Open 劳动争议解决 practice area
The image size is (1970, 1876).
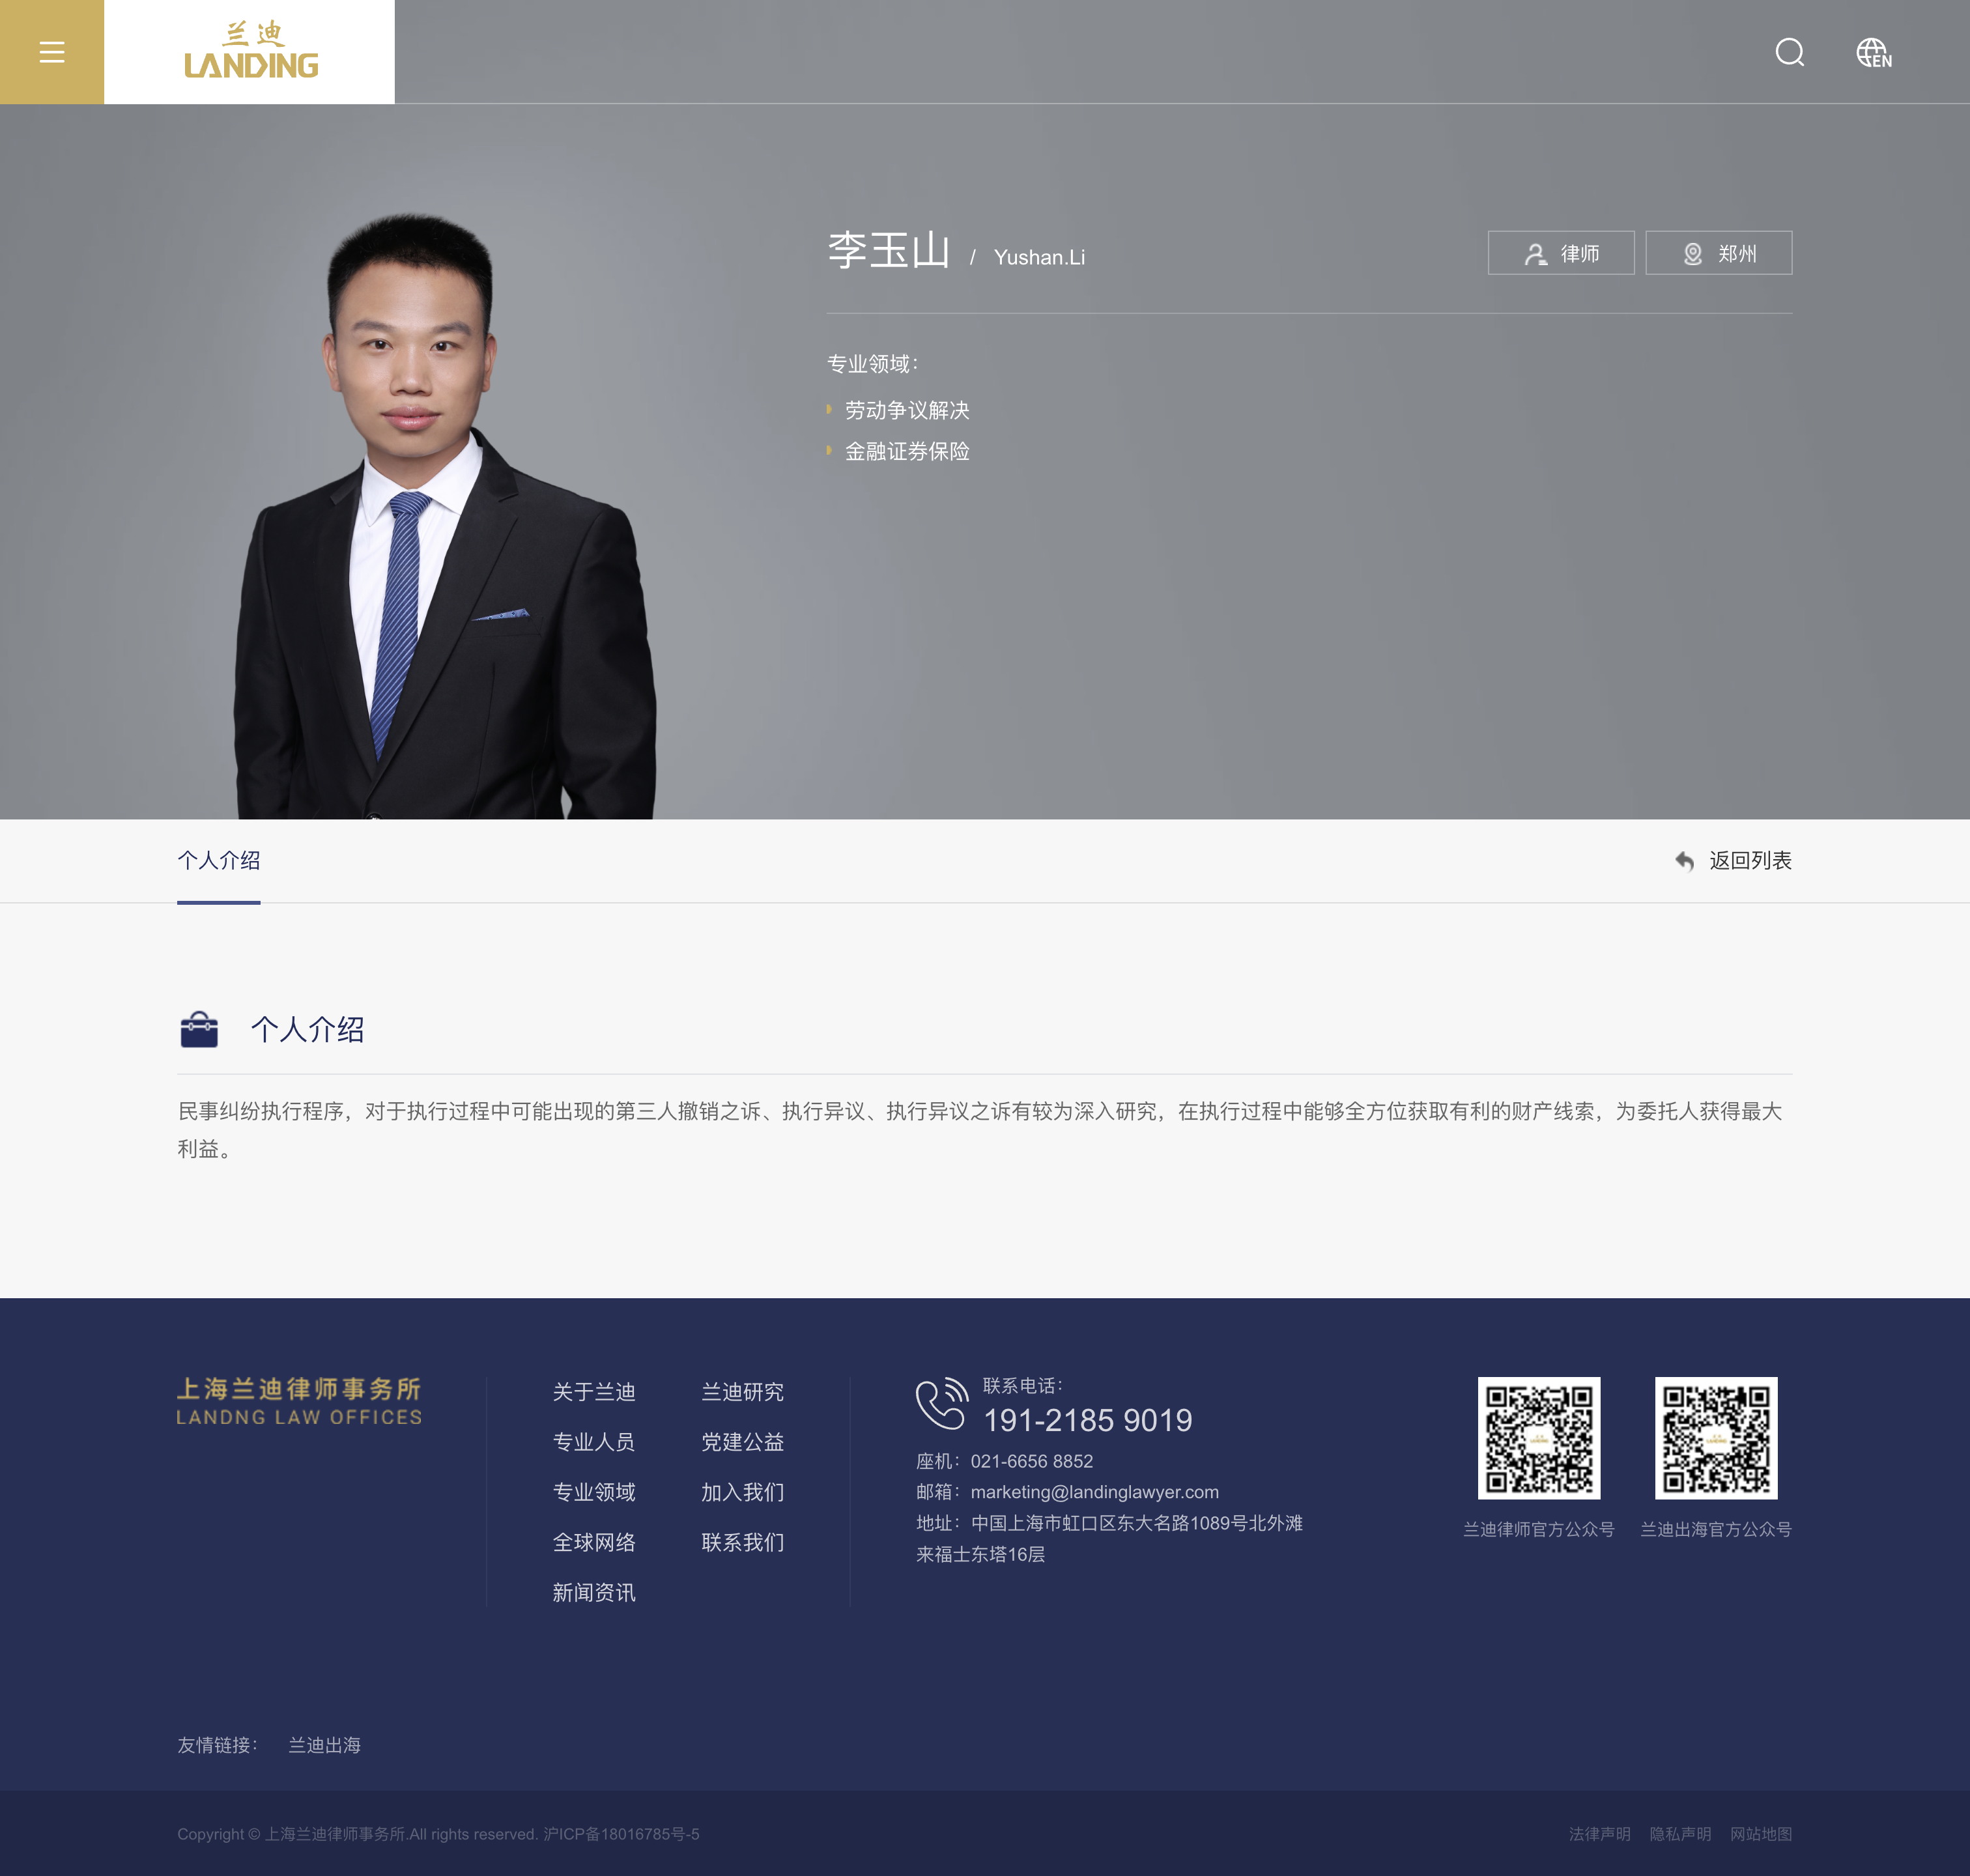click(x=907, y=410)
